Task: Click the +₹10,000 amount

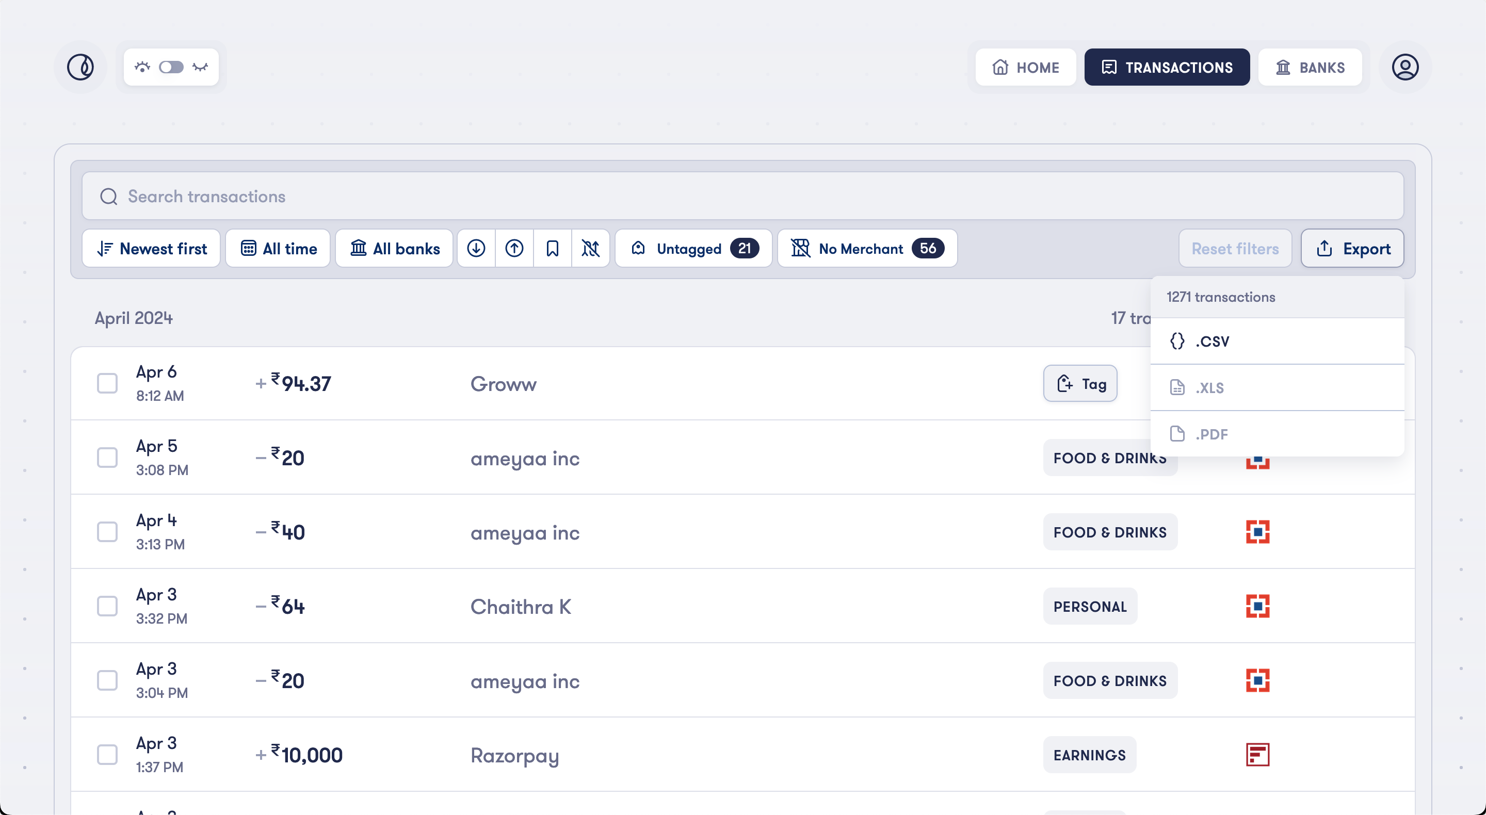Action: pyautogui.click(x=299, y=755)
